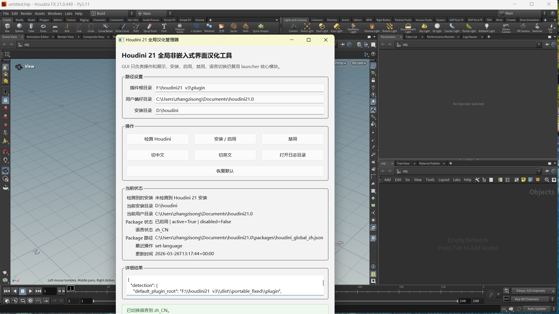Add a new shelf tab with plus
The height and width of the screenshot is (314, 559).
click(x=210, y=20)
